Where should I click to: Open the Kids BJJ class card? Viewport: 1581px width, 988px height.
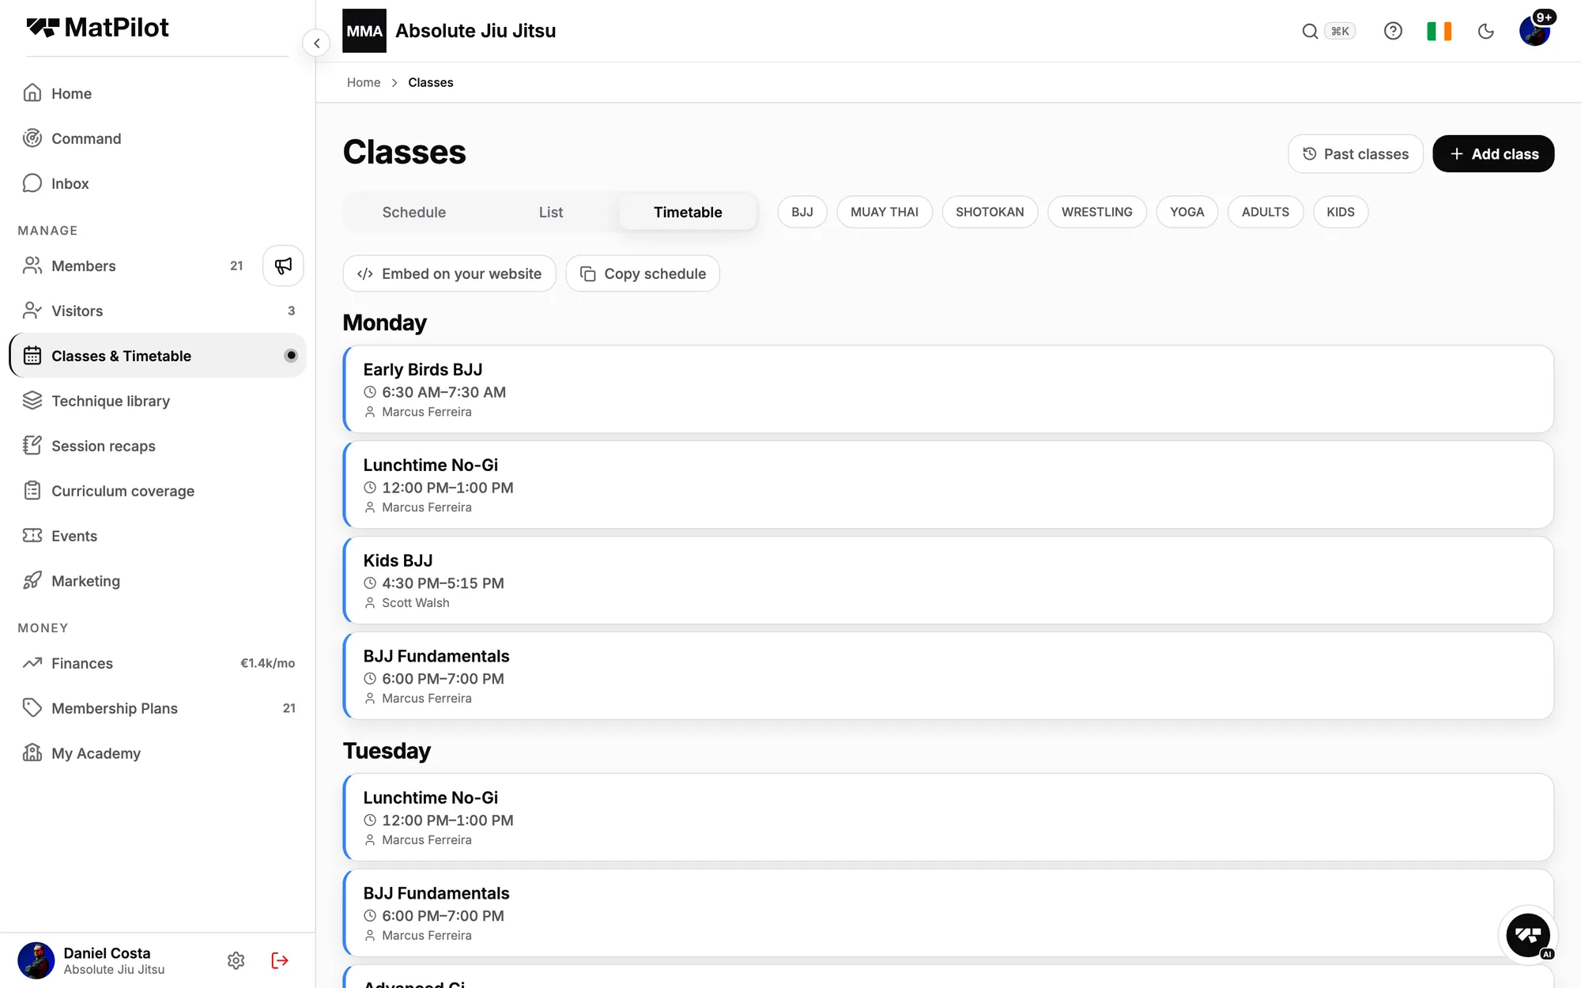[949, 580]
